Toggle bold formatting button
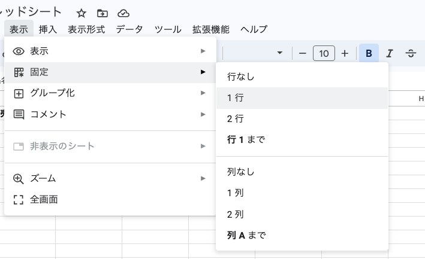Viewport: 425px width, 259px height. (369, 53)
